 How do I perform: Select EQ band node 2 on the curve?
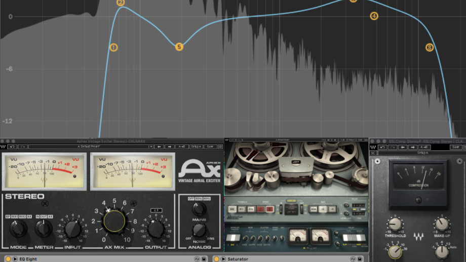point(121,3)
